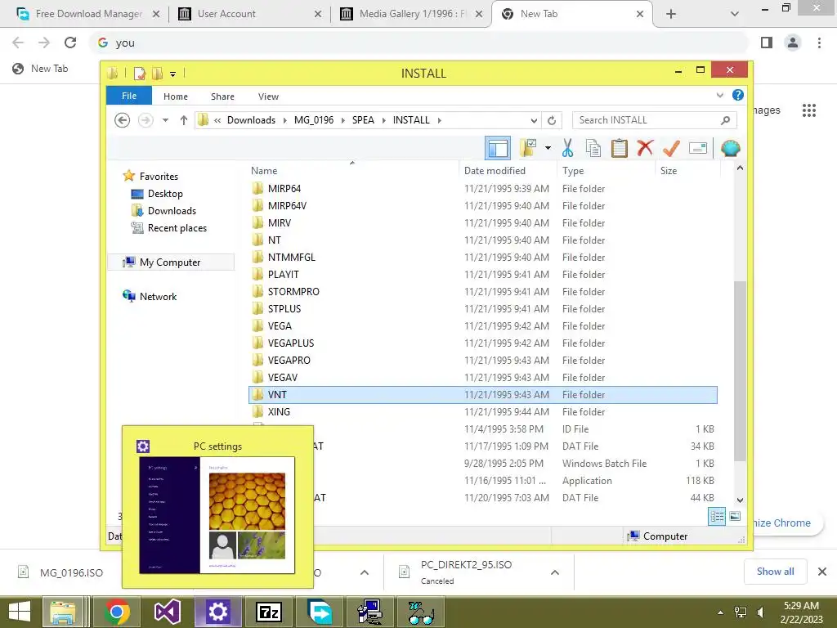Click Chrome reload button
This screenshot has height=628, width=837.
pos(70,43)
